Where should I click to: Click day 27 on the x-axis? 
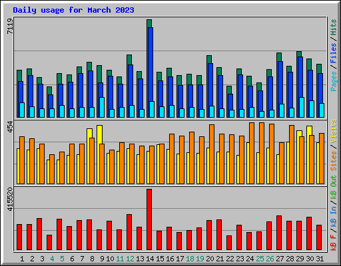point(280,259)
